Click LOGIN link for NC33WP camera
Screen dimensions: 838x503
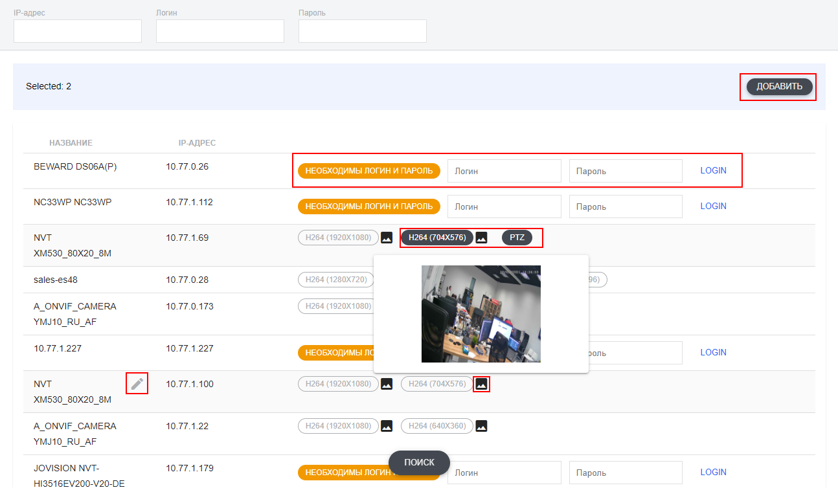click(x=713, y=206)
